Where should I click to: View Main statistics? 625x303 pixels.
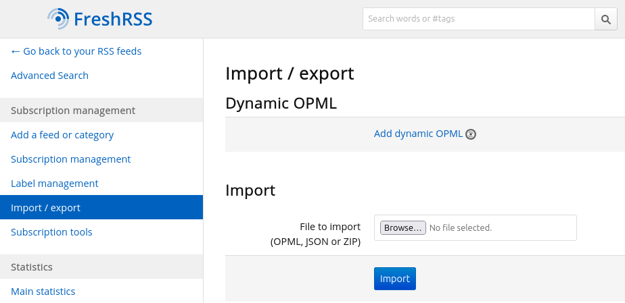point(43,292)
